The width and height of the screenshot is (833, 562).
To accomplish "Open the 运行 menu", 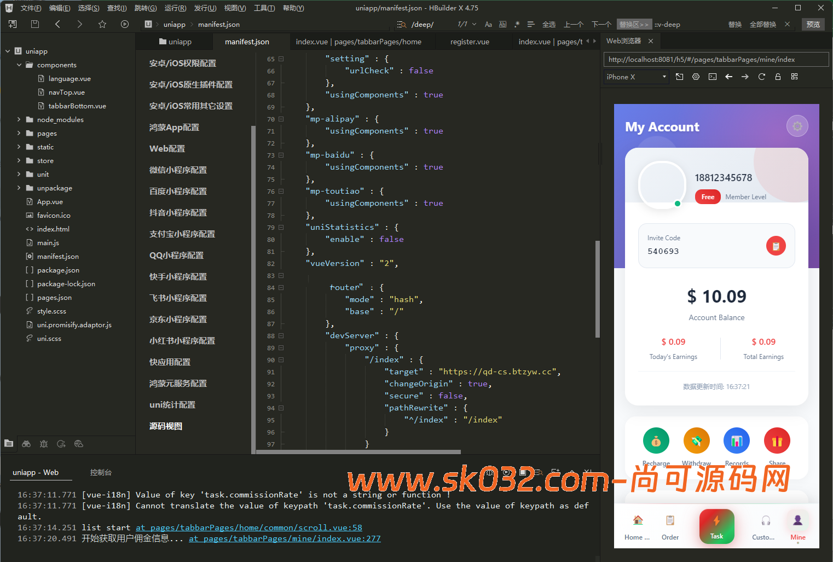I will 175,8.
